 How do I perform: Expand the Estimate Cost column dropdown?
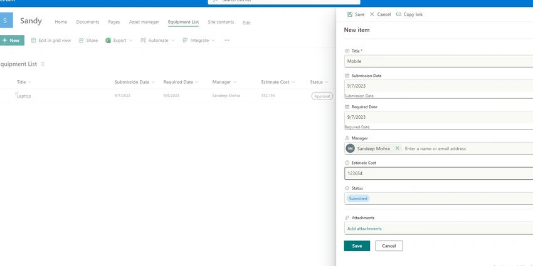coord(293,82)
